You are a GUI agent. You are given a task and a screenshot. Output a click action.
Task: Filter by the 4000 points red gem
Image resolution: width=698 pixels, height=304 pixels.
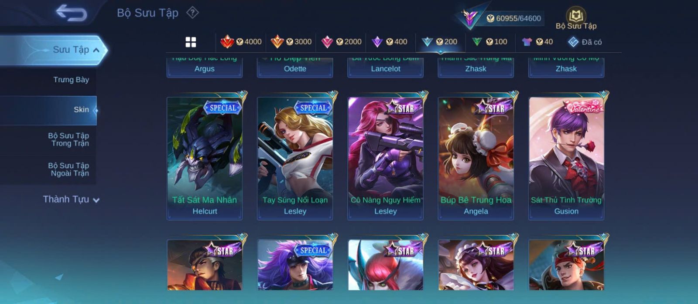[x=241, y=42]
